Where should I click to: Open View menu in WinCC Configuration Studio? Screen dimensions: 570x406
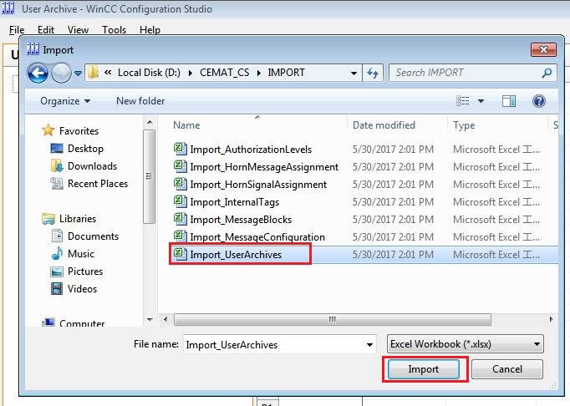click(x=78, y=30)
